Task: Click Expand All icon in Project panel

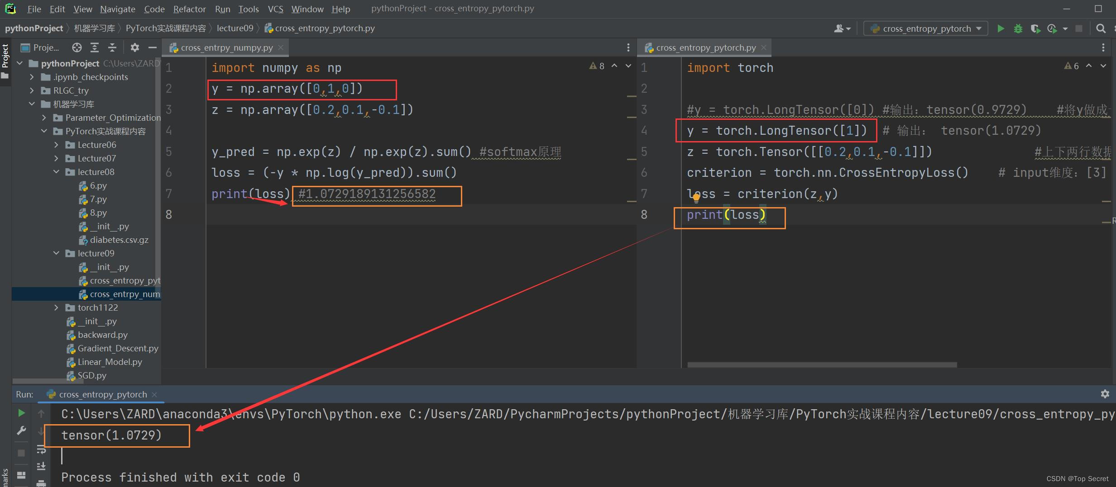Action: [95, 47]
